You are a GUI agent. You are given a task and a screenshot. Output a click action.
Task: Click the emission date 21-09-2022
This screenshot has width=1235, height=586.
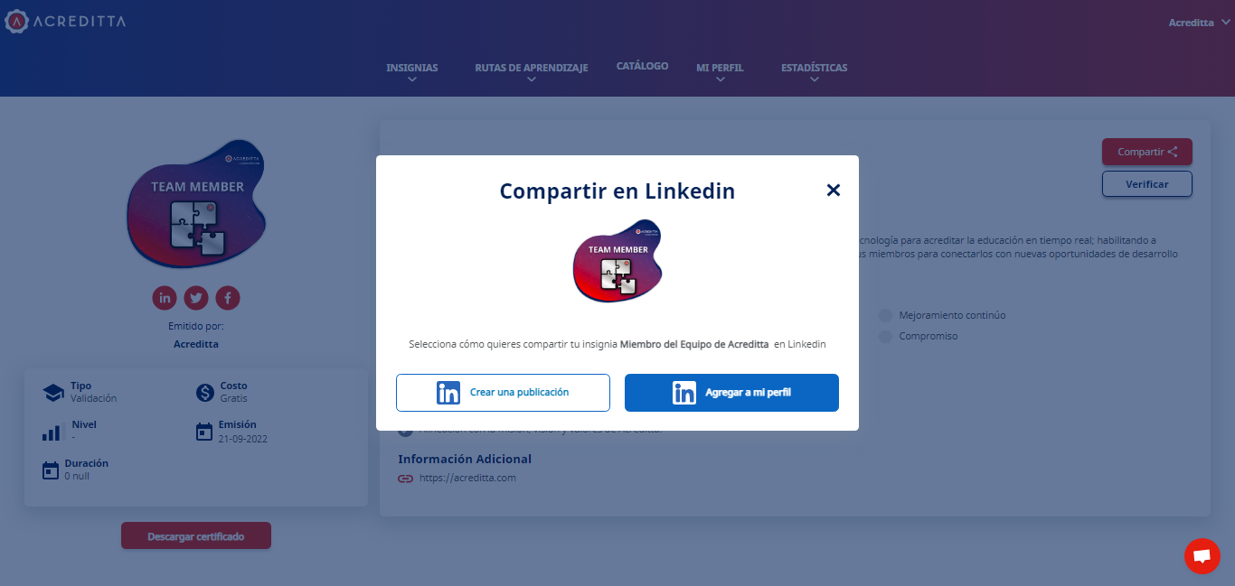coord(243,439)
